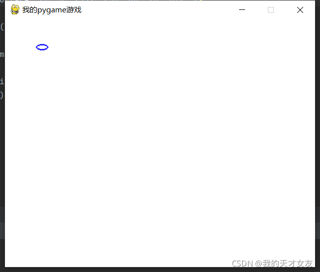This screenshot has width=320, height=272.
Task: Click empty title bar space left of minimize
Action: pos(159,10)
